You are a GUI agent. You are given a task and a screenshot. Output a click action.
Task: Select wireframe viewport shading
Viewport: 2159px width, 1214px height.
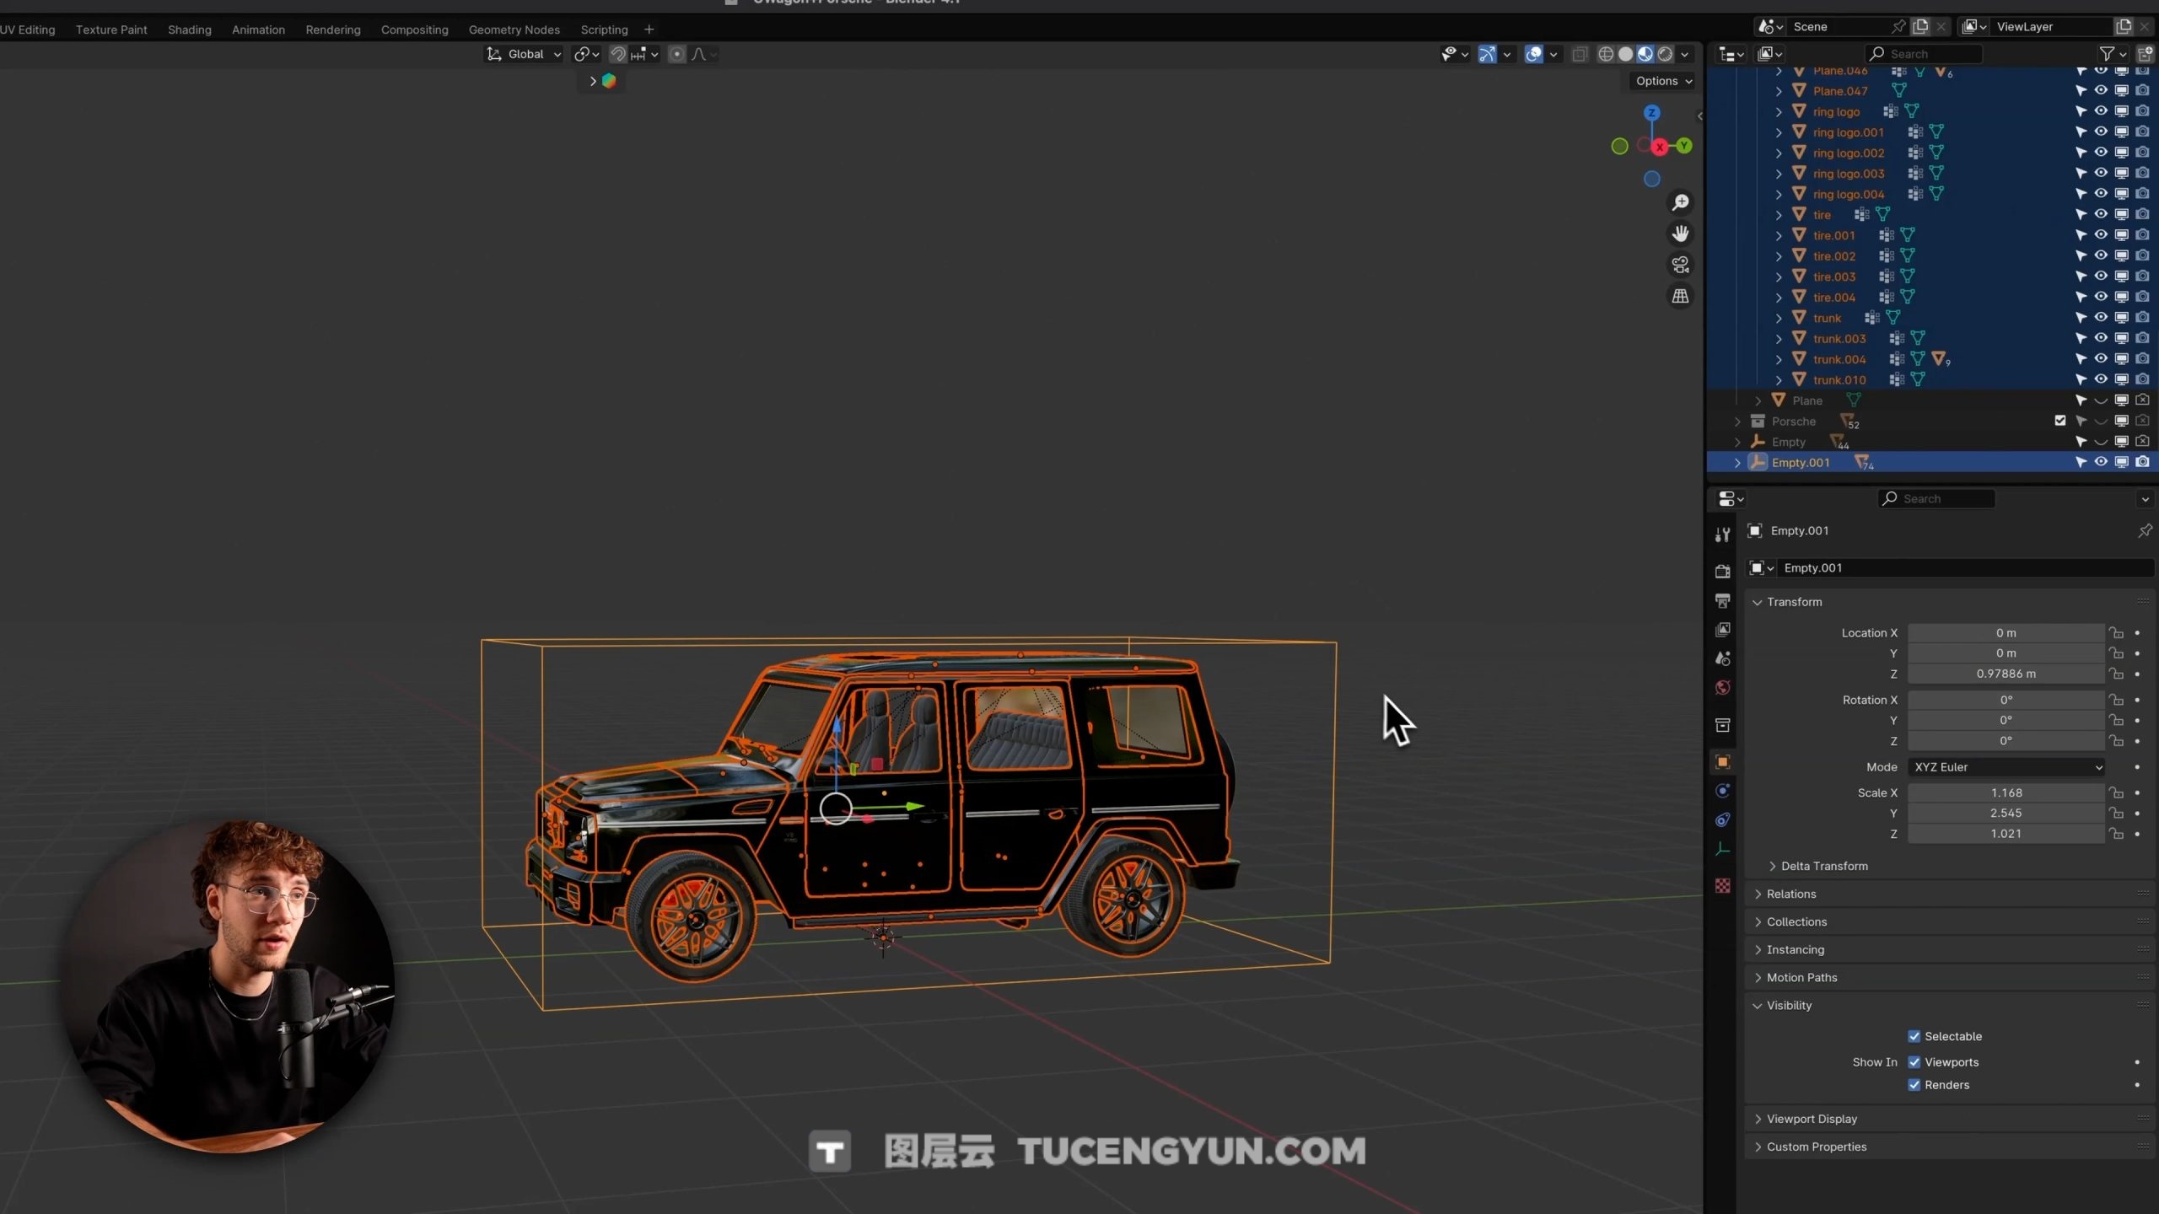tap(1606, 54)
